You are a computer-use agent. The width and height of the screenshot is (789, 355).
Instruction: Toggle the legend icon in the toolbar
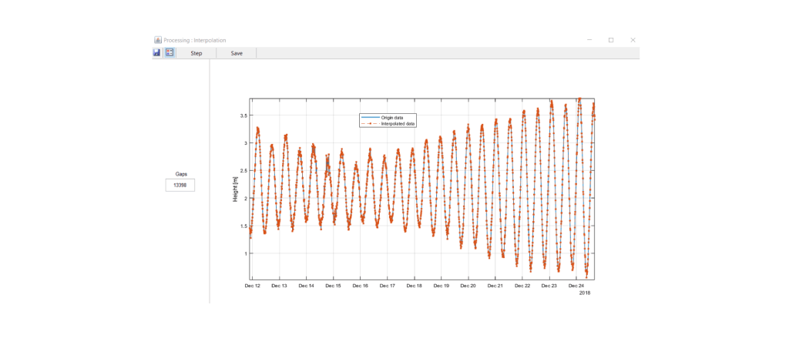click(x=170, y=53)
